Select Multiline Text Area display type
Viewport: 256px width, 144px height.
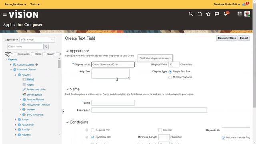pos(170,77)
